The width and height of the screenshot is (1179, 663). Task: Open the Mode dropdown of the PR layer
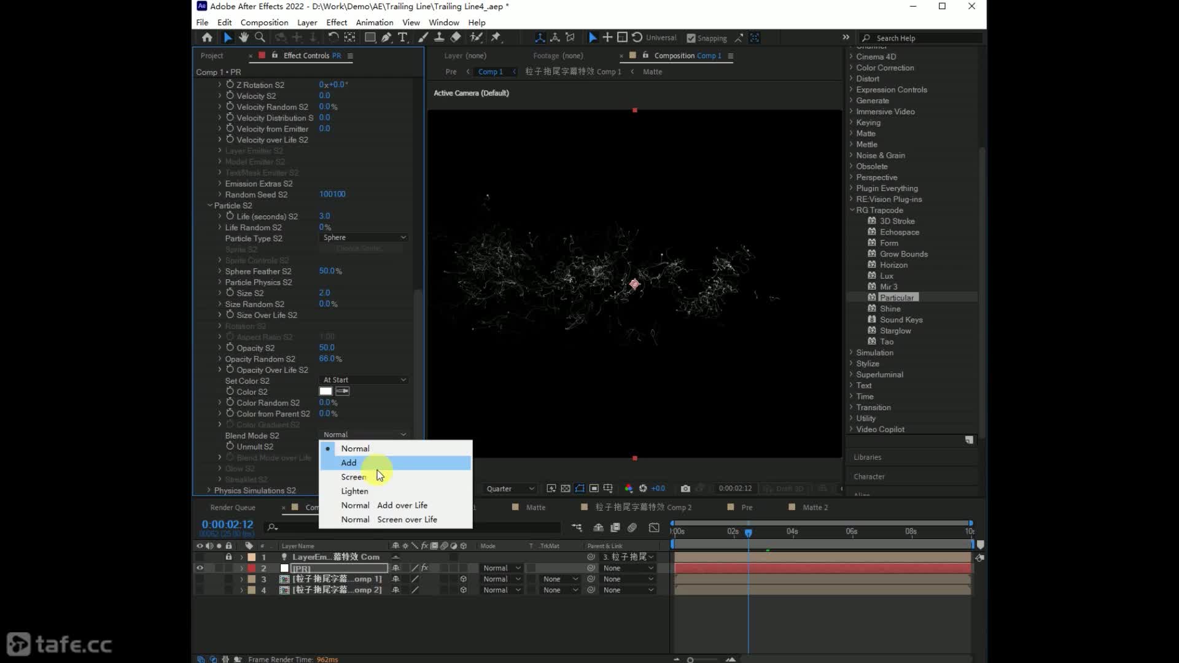tap(501, 568)
